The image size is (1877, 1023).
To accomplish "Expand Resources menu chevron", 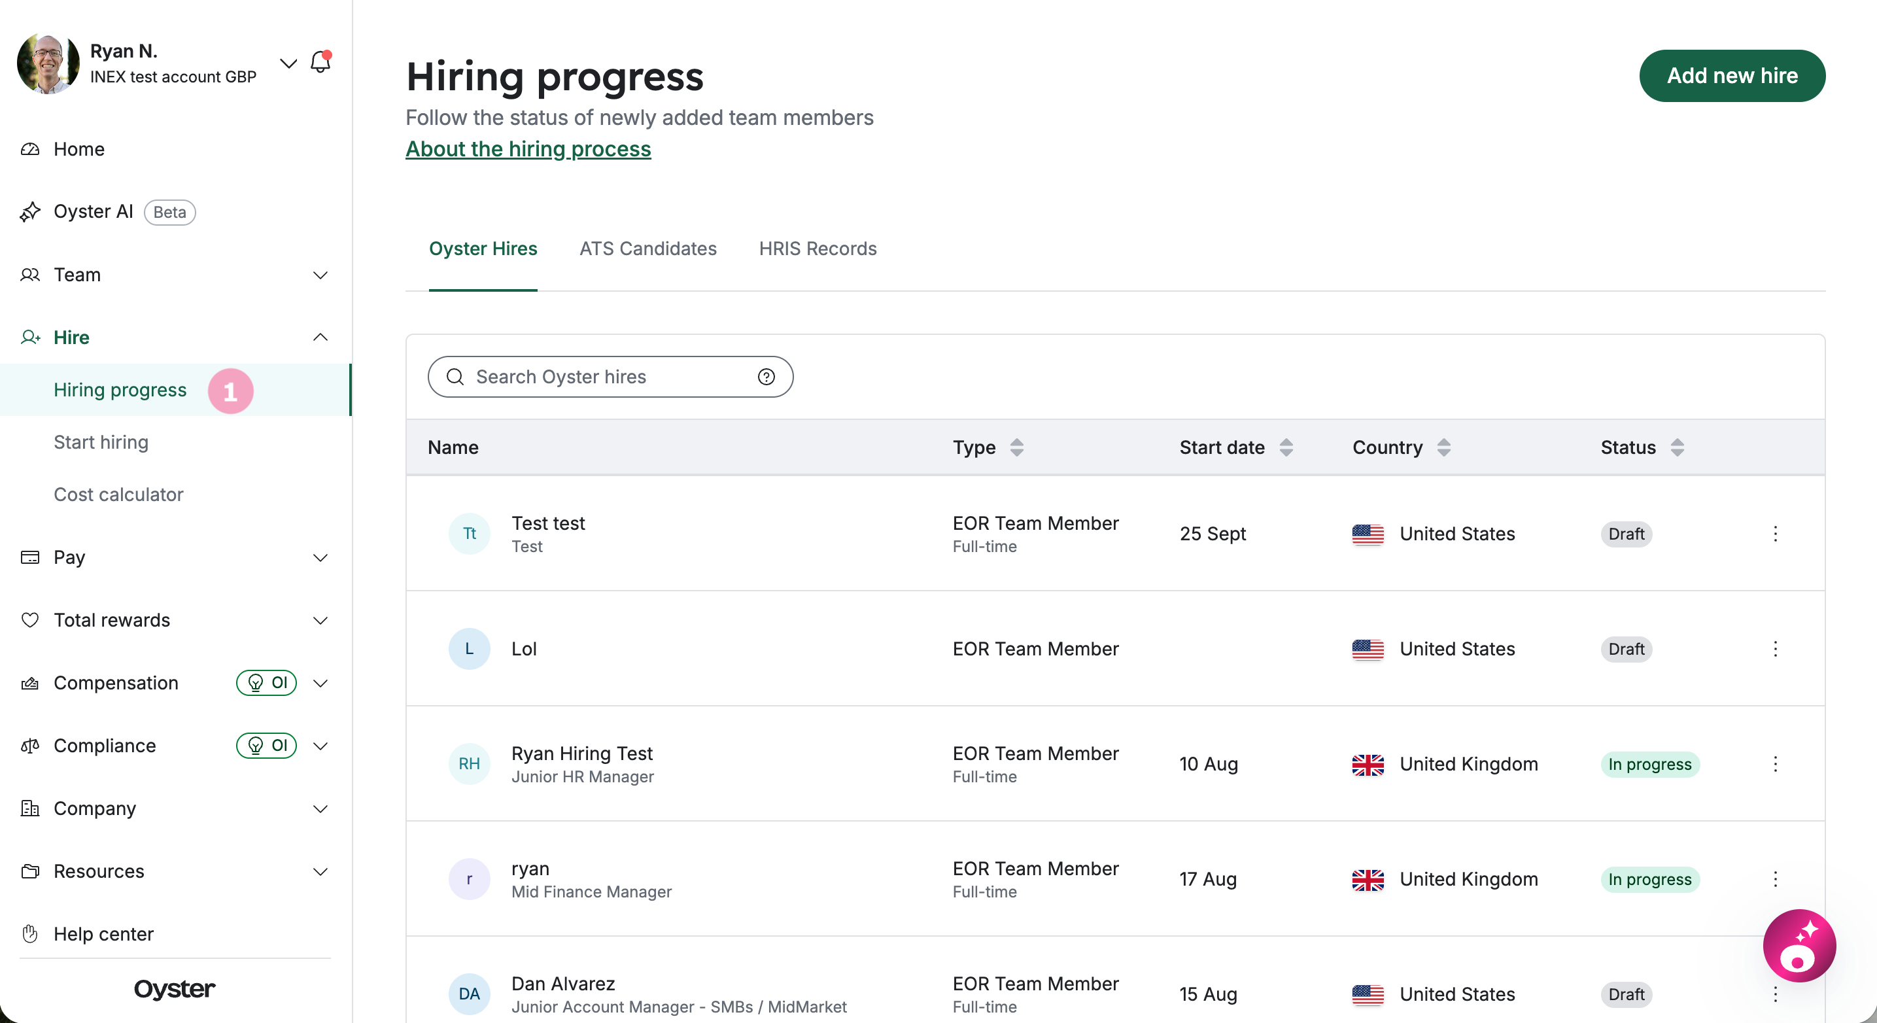I will coord(320,872).
